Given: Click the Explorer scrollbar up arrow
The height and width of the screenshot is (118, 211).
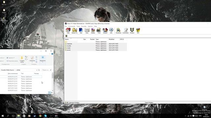Looking at the screenshot, I should 52,73.
